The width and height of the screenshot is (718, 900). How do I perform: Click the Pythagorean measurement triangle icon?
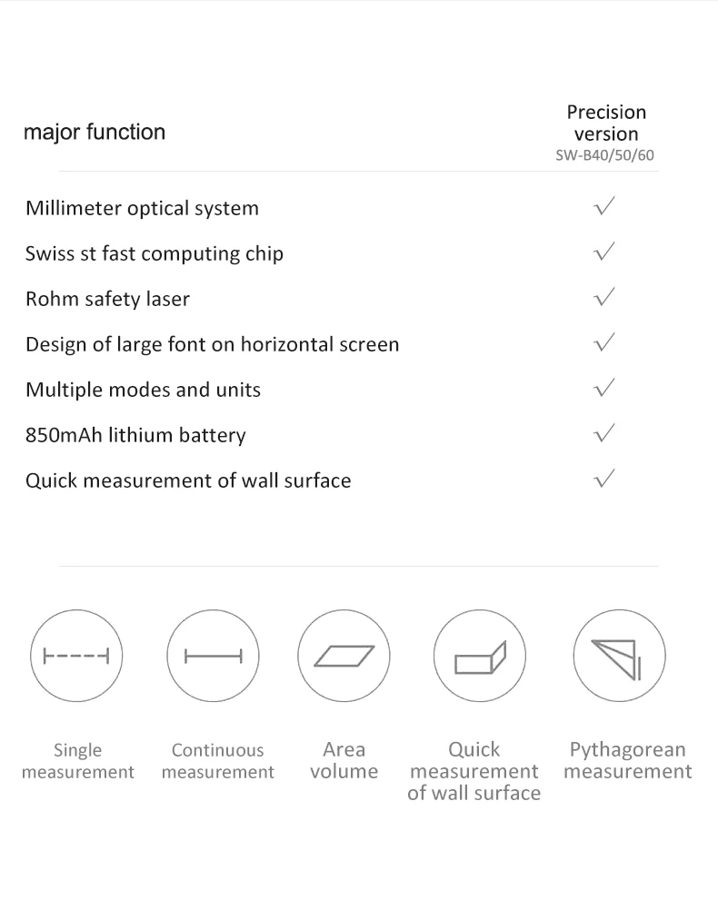(619, 656)
